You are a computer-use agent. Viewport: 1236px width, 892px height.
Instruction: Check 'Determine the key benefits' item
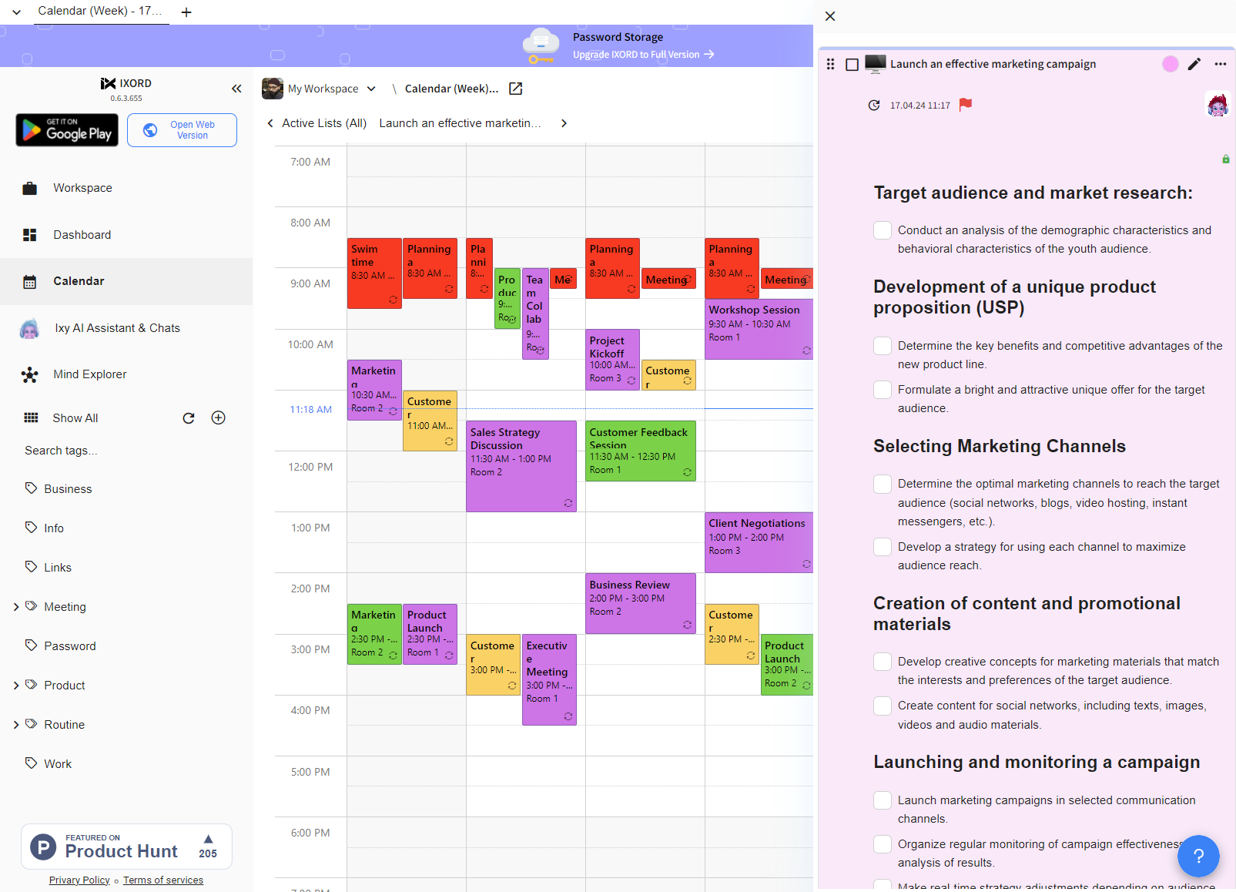coord(883,346)
